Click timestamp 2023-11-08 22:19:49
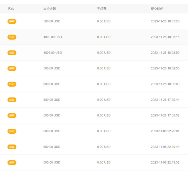 tap(165, 147)
